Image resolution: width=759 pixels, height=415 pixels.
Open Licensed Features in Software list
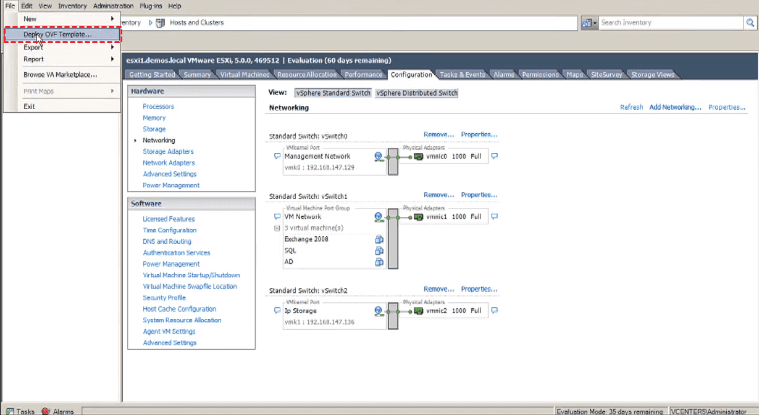(169, 219)
